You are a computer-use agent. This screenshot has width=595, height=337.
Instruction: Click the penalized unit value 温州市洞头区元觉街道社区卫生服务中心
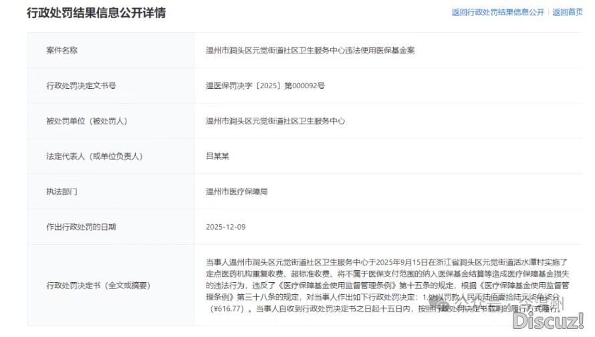(275, 121)
